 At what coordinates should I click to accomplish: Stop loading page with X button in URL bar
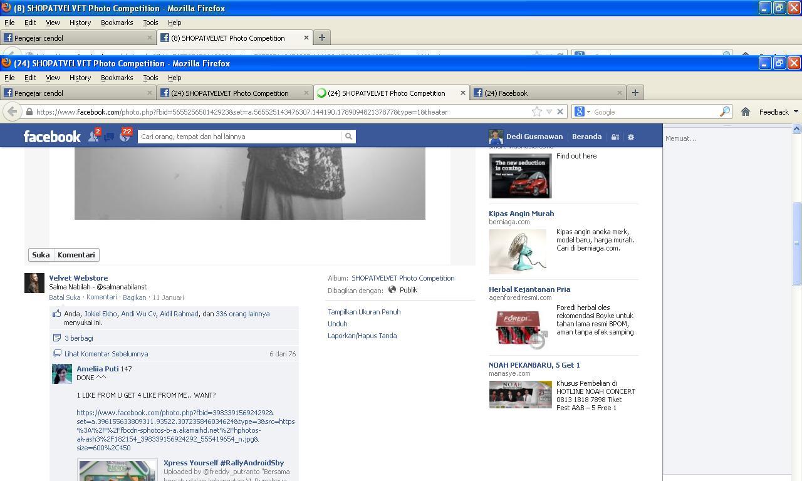tap(560, 111)
